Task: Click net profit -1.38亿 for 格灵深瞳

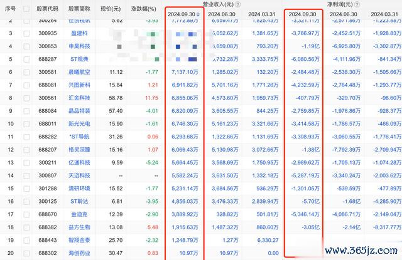Action: 310,150
